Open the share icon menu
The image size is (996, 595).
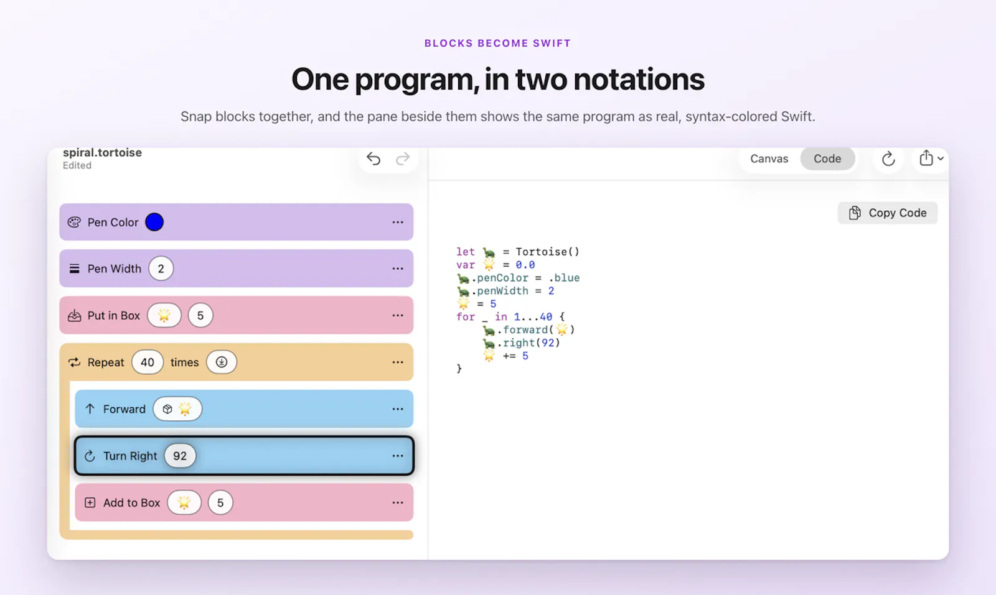click(x=931, y=159)
